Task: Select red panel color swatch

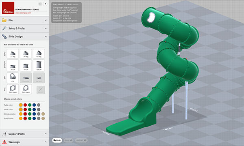Action: coord(25,118)
